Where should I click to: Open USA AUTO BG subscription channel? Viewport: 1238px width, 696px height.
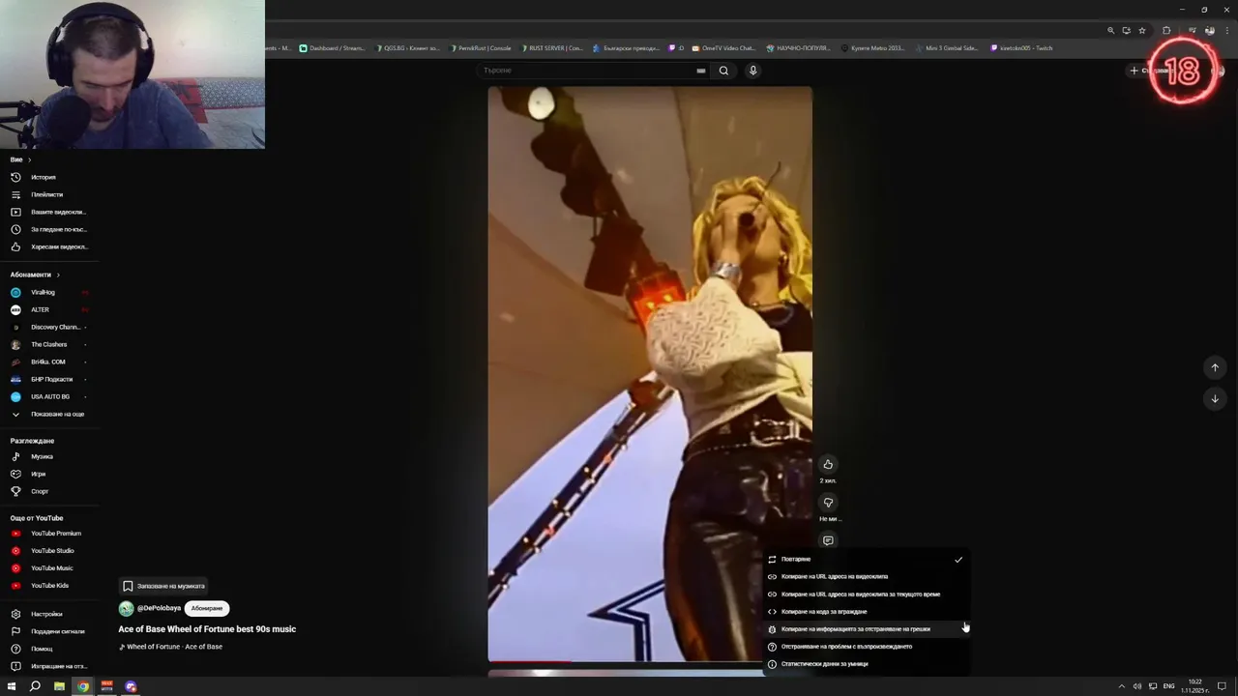49,396
